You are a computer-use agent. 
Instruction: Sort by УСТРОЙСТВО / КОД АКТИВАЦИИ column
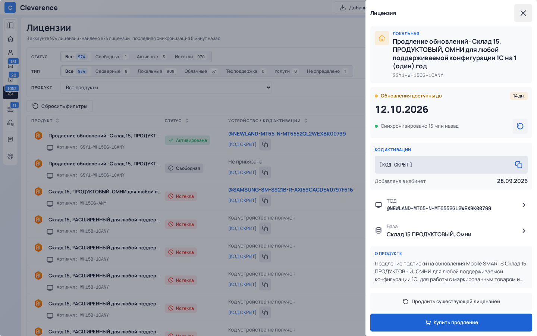(x=268, y=121)
